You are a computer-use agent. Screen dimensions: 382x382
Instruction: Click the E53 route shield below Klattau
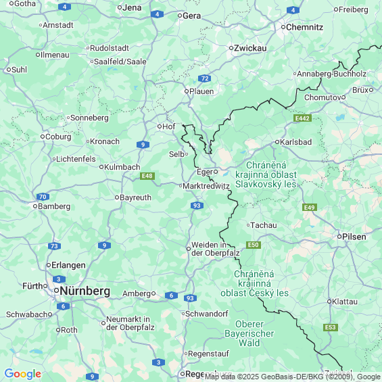[331, 327]
